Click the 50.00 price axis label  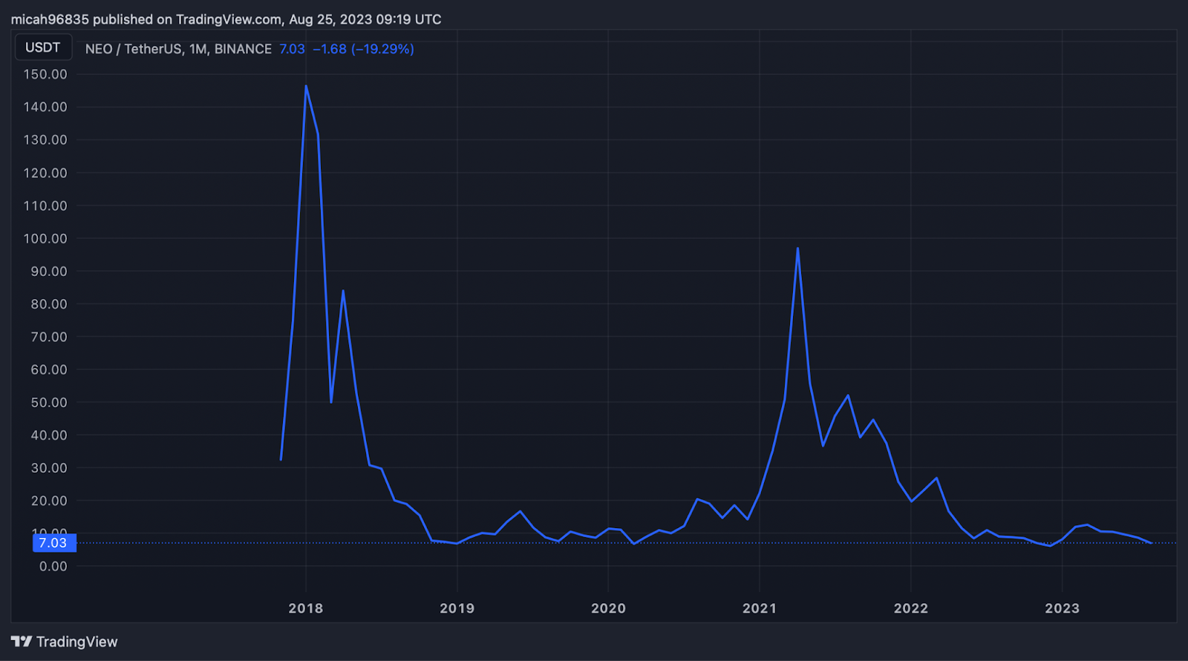49,402
